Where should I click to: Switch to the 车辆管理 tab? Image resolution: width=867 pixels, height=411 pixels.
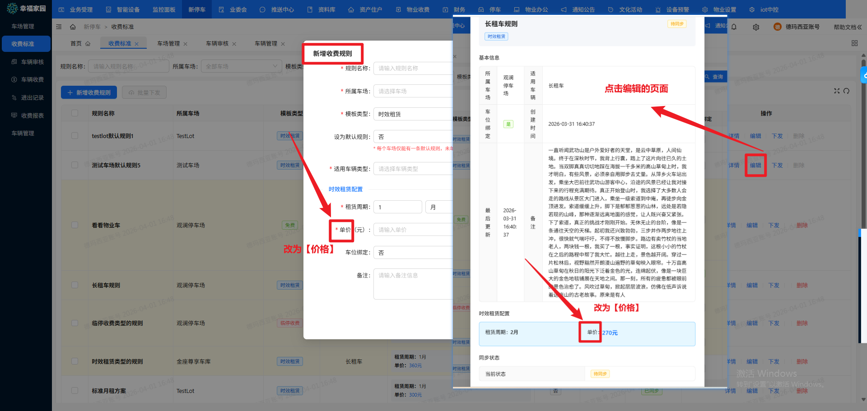[x=266, y=44]
